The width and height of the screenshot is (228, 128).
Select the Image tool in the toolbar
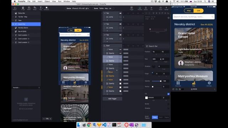tap(23, 8)
